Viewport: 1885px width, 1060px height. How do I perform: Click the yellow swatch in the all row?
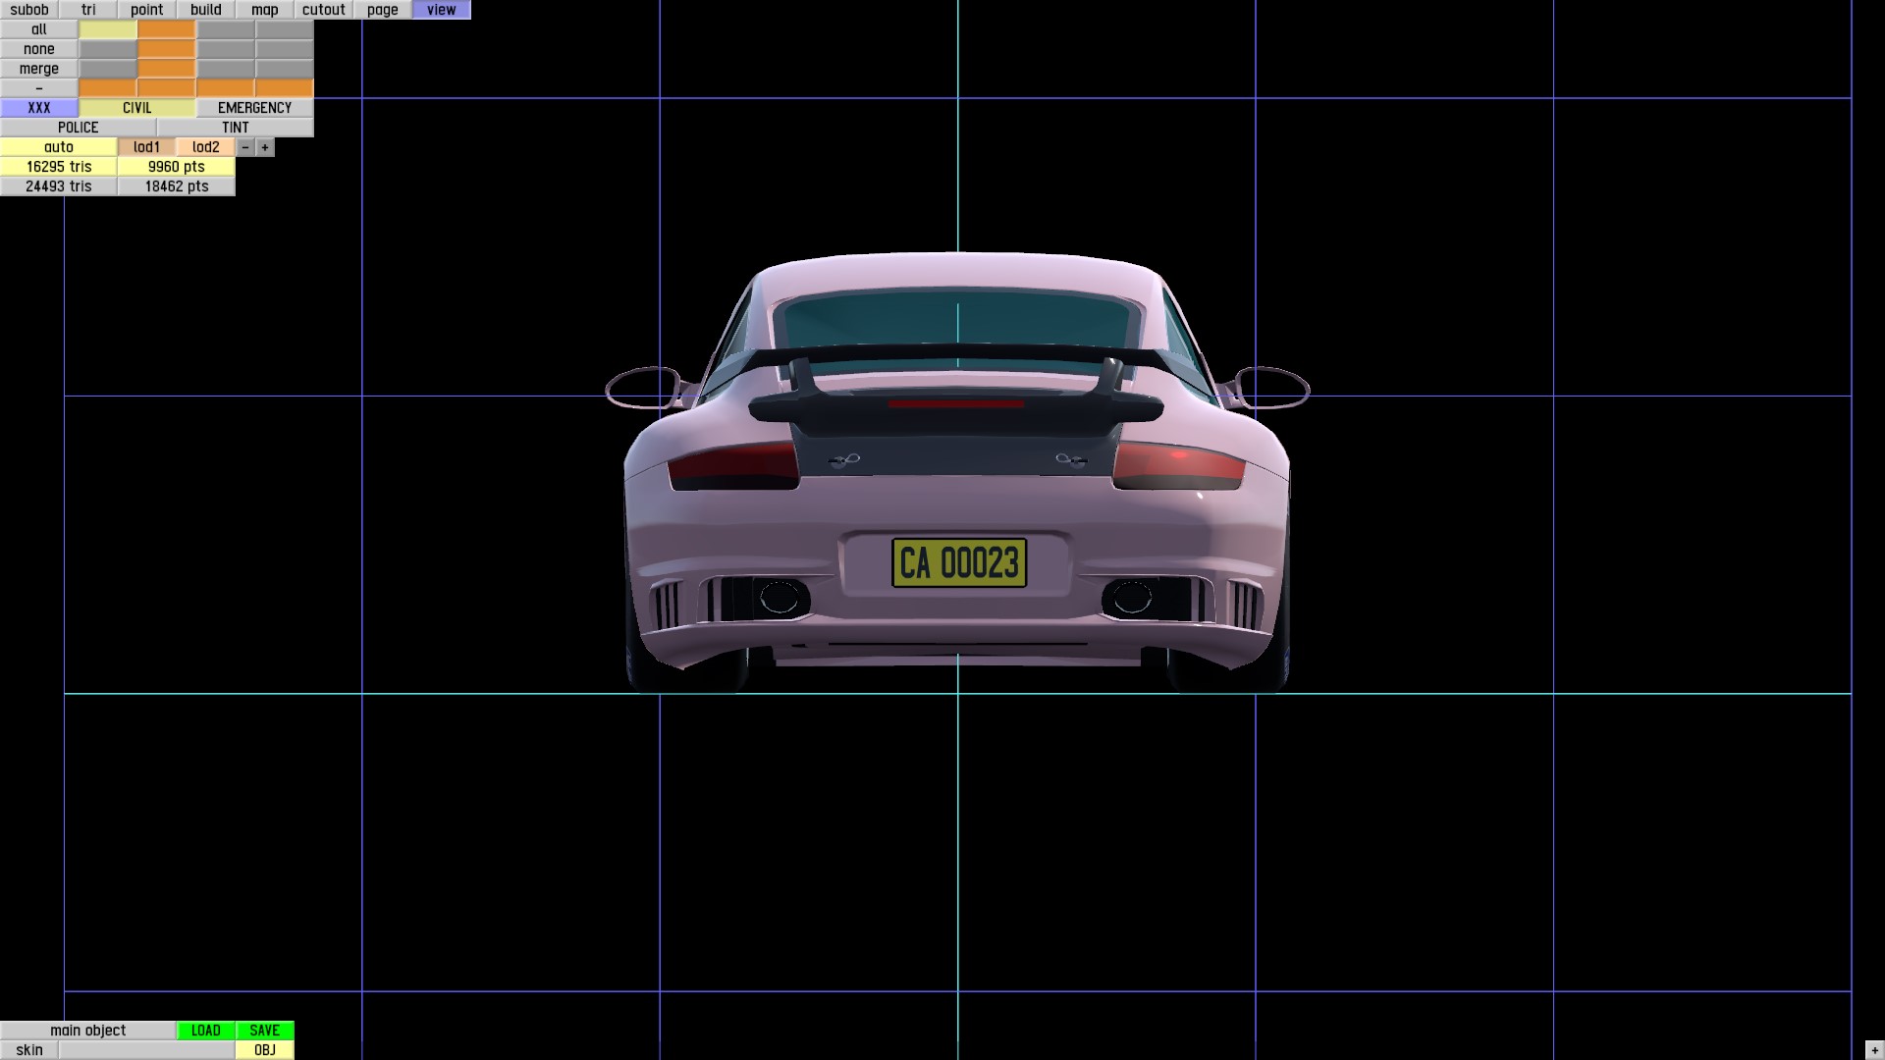[x=108, y=29]
